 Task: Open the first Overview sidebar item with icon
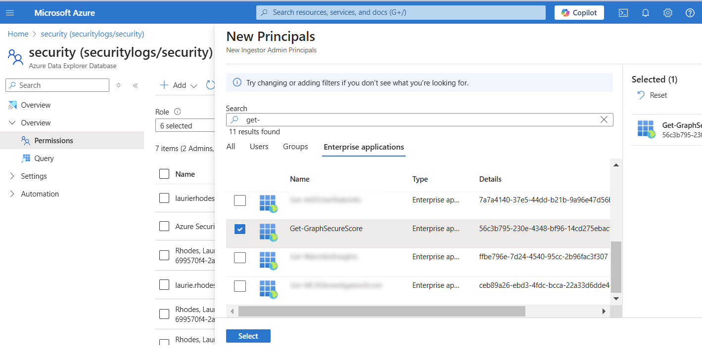point(36,105)
